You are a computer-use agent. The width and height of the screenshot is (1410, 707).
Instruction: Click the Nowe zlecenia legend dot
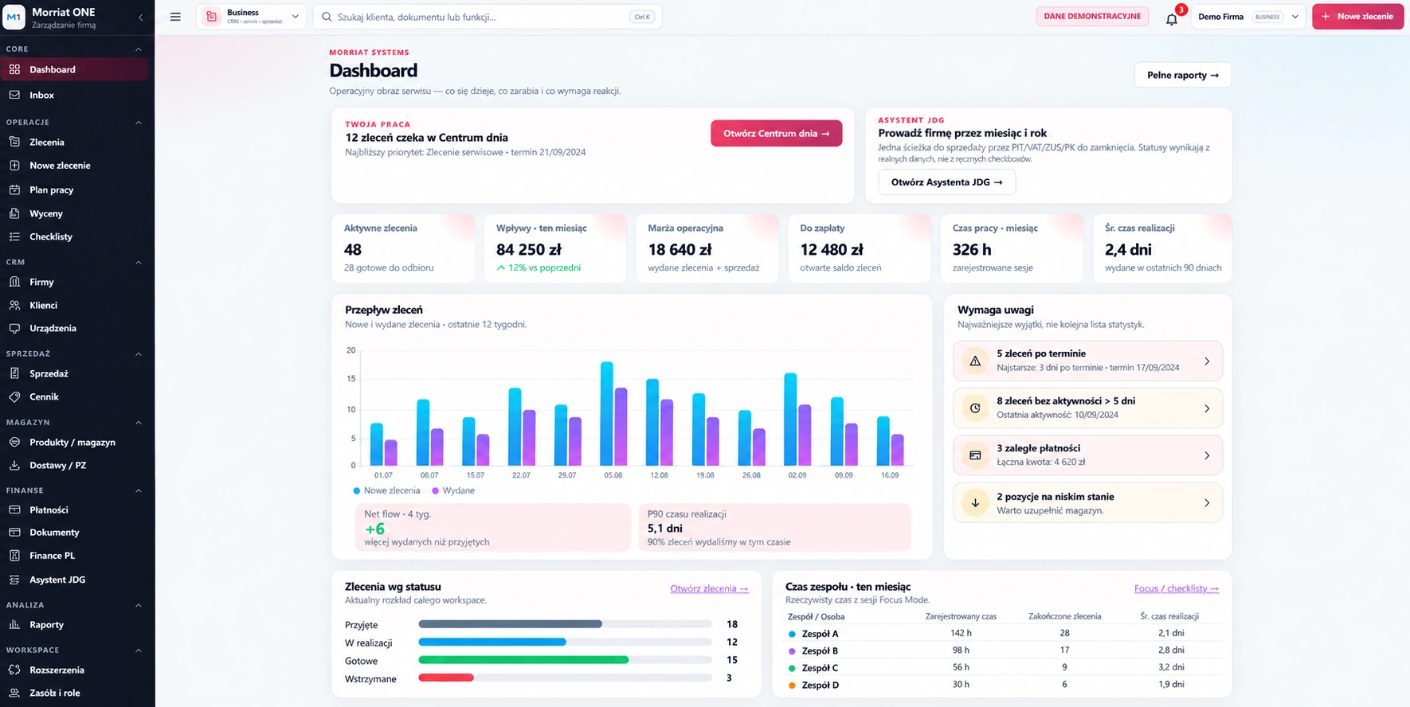tap(357, 490)
